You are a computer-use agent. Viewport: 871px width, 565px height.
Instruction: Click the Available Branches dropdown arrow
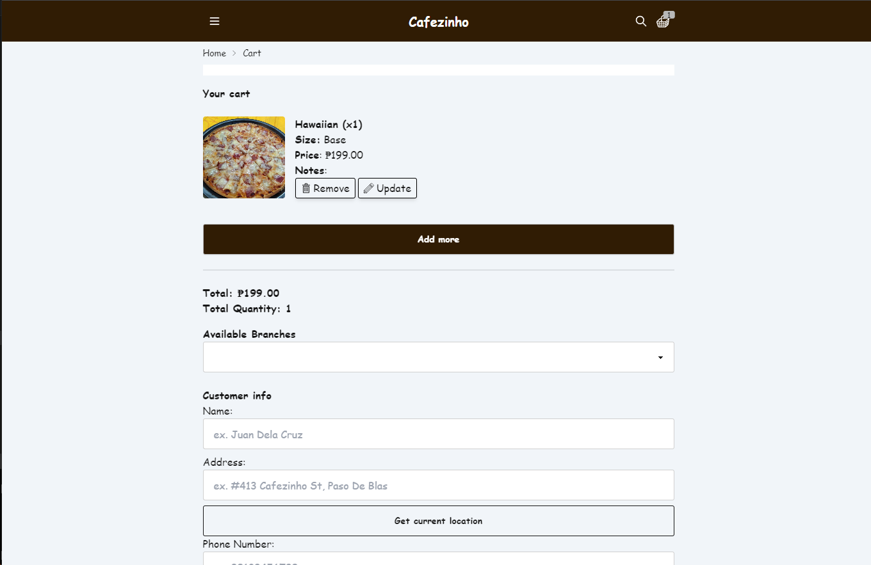[x=660, y=357]
